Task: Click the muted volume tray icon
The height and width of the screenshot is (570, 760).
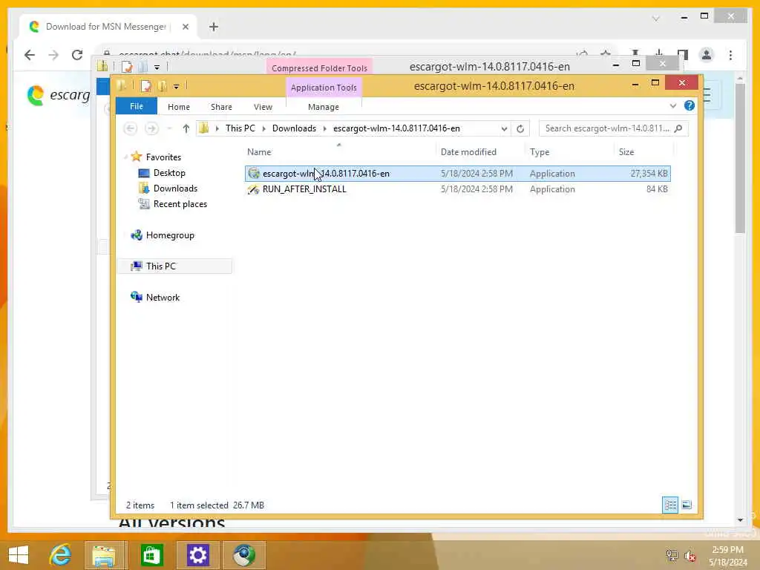Action: 690,555
